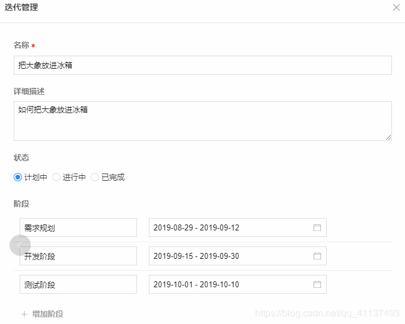
Task: Edit the 需求规划 stage name field
Action: pos(78,227)
